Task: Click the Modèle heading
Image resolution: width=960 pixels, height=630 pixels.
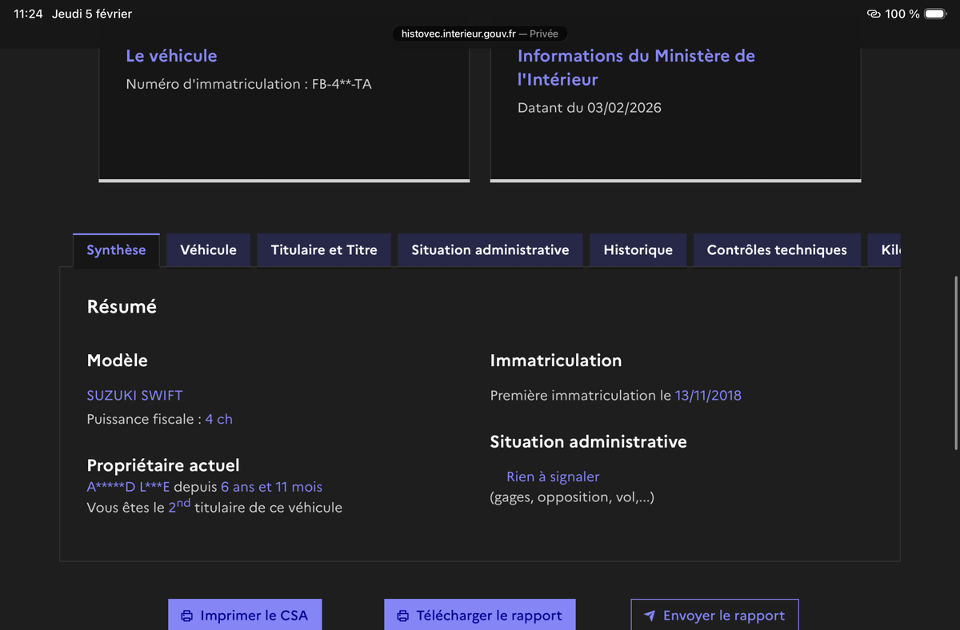Action: [x=117, y=361]
